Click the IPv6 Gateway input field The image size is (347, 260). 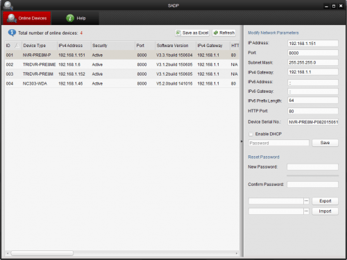click(x=313, y=92)
